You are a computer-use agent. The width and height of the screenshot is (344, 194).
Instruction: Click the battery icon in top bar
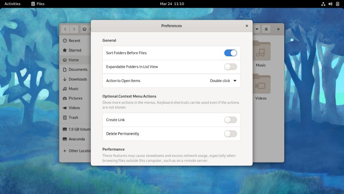point(338,4)
